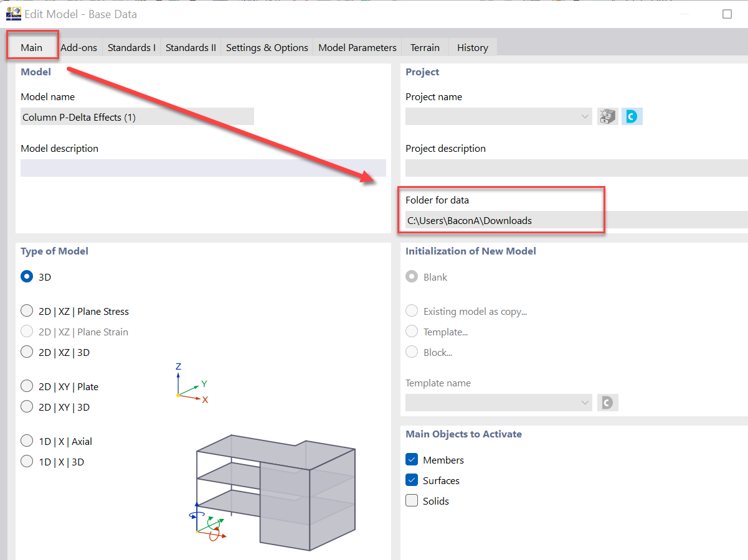Click the Edit Model window title icon

tap(13, 14)
